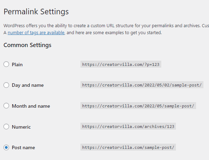The height and width of the screenshot is (160, 209).
Task: Click the 2022/05/sample-post example URL
Action: coord(138,106)
